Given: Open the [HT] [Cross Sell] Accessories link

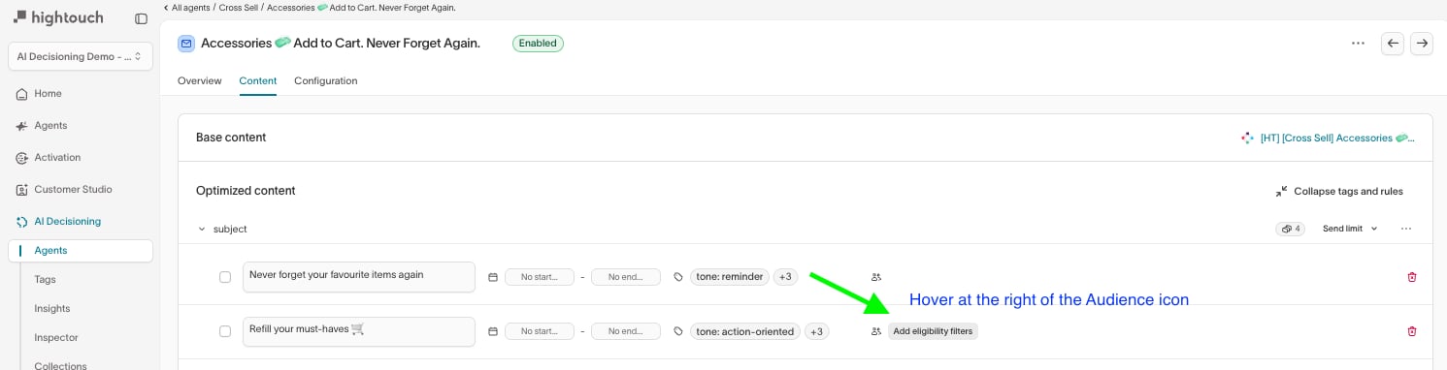Looking at the screenshot, I should pos(1328,139).
